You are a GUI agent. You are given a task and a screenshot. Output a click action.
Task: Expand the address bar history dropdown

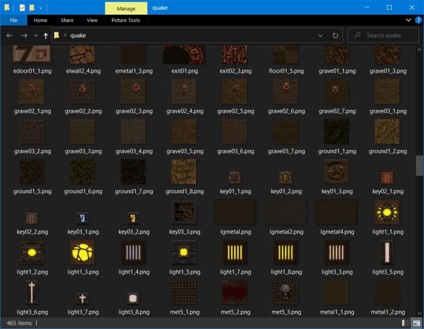322,35
